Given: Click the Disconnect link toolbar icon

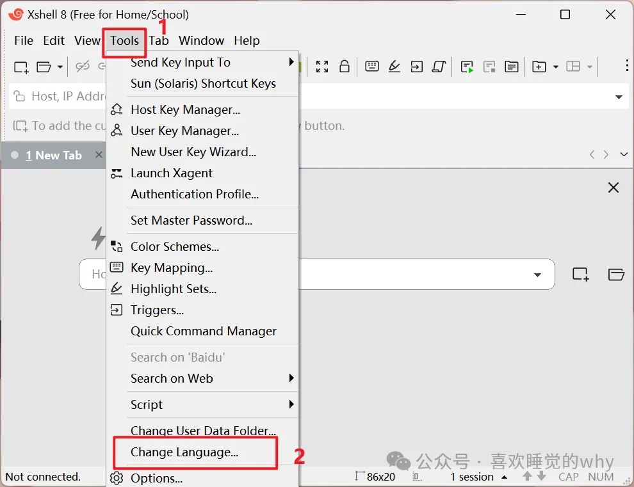Looking at the screenshot, I should [x=83, y=67].
